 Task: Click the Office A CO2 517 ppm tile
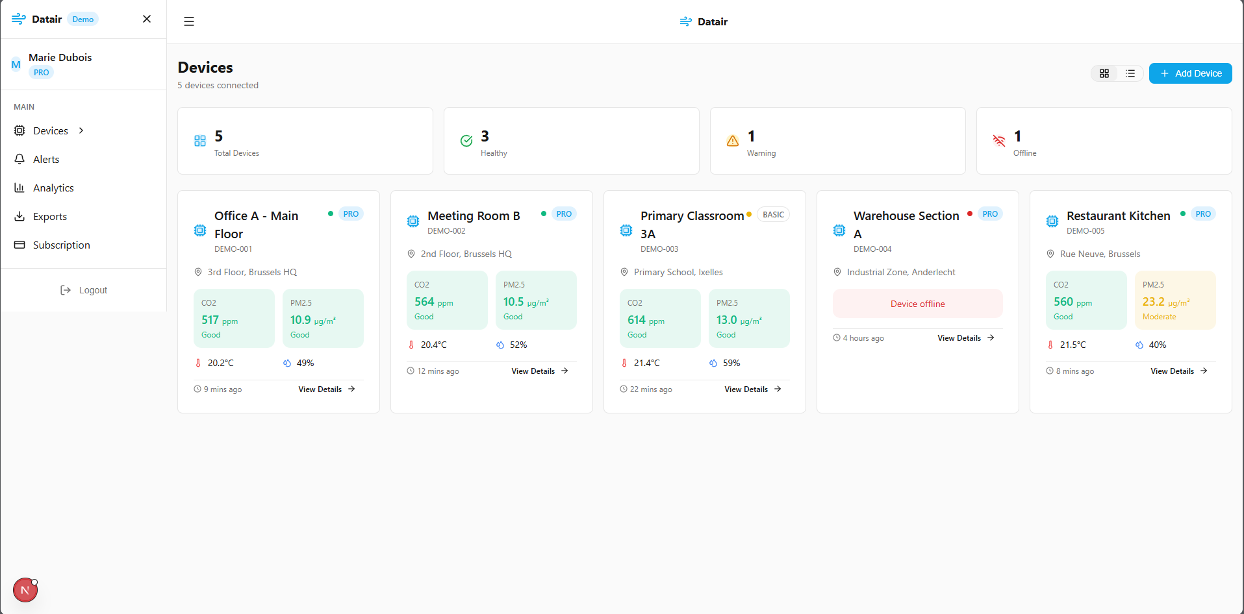234,319
